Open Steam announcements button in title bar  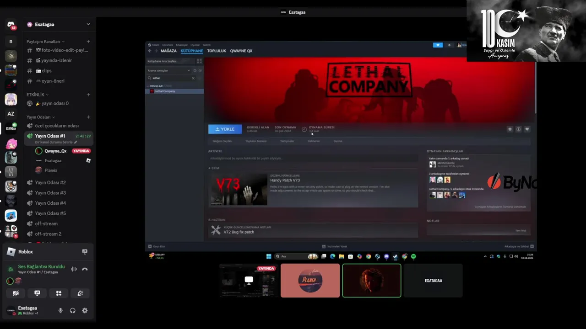pyautogui.click(x=438, y=45)
